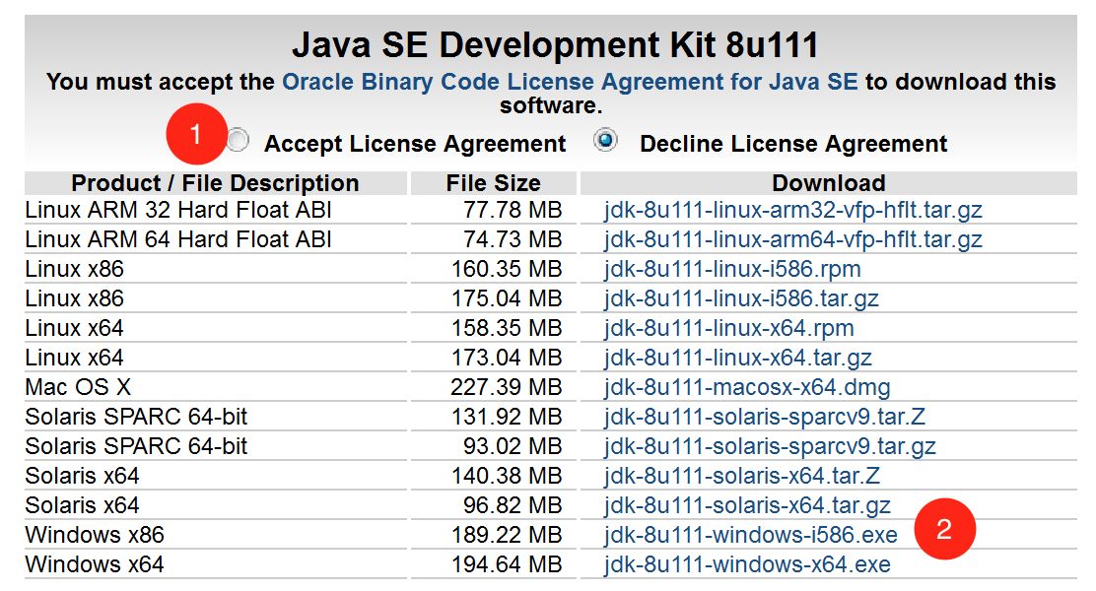Click the Accept License Agreement label text

coord(415,143)
